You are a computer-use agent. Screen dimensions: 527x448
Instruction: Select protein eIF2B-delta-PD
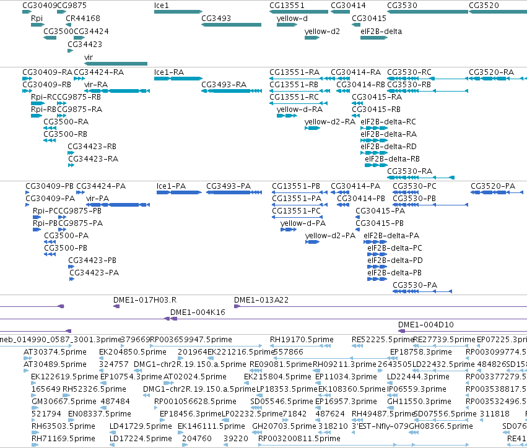pos(377,267)
